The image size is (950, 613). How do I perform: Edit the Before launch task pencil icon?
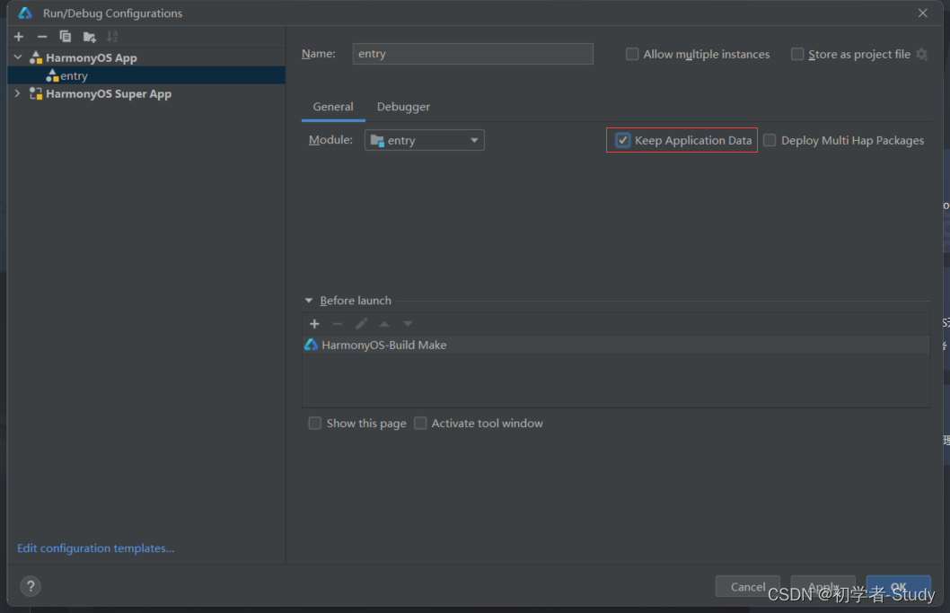(x=361, y=324)
